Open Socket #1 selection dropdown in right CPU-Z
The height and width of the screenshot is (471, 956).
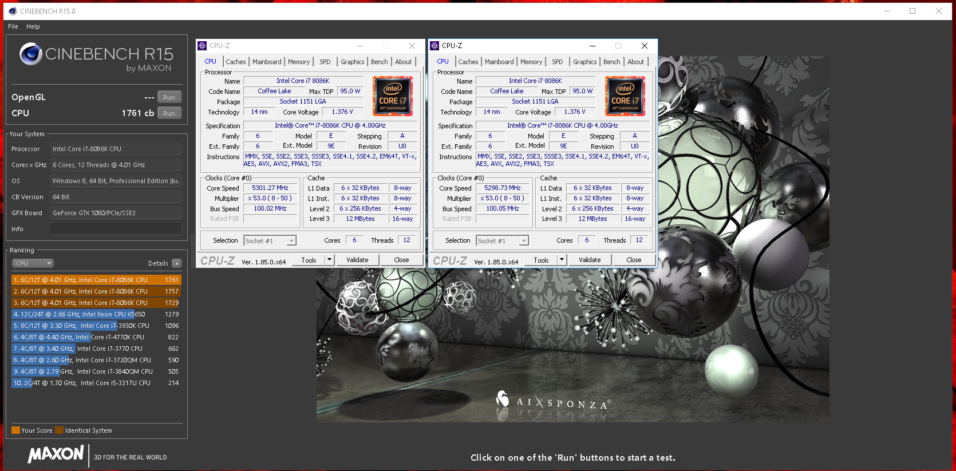tap(502, 241)
